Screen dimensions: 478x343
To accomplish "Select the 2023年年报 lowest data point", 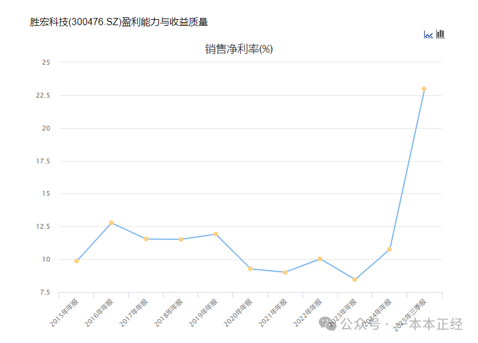I will tap(355, 280).
